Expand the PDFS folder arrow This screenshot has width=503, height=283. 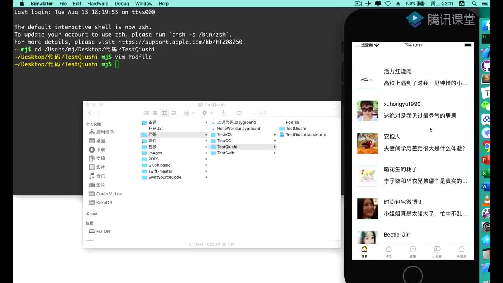pyautogui.click(x=206, y=159)
